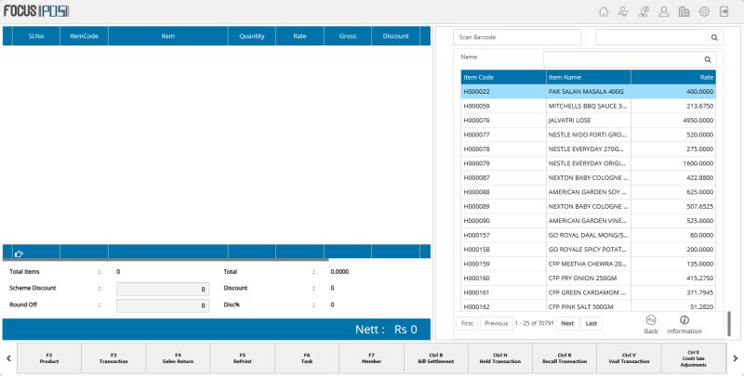Open Ctrl B Bill Settlement
Image resolution: width=744 pixels, height=376 pixels.
click(x=435, y=357)
